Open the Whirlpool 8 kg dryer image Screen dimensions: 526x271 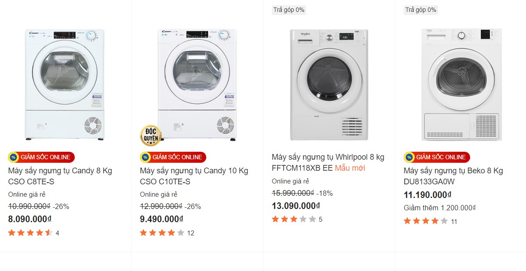[x=329, y=84]
